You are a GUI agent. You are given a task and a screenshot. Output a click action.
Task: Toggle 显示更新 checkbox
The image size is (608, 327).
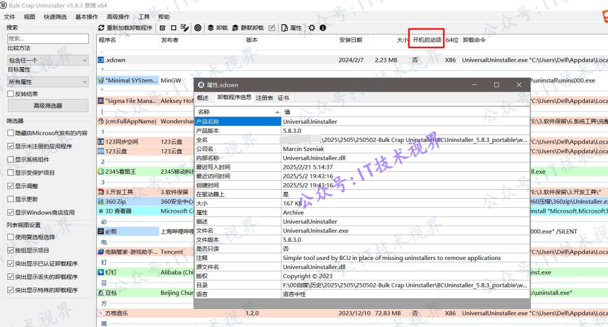pyautogui.click(x=11, y=199)
